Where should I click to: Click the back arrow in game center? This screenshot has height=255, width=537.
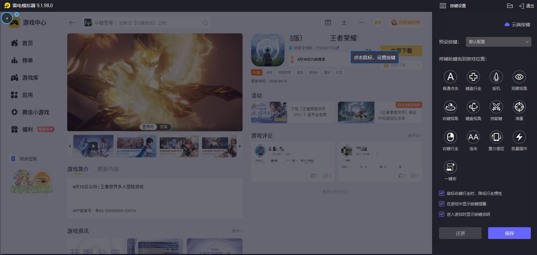[72, 23]
